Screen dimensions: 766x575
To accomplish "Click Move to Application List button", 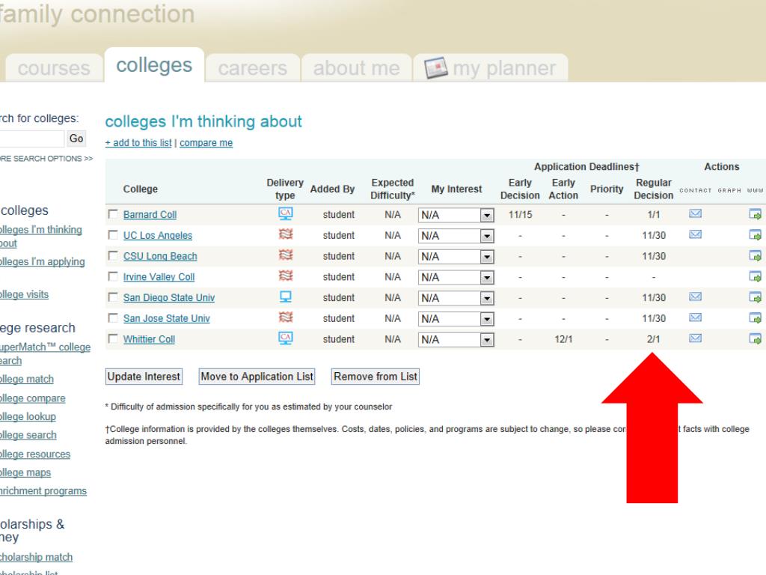I will 257,377.
